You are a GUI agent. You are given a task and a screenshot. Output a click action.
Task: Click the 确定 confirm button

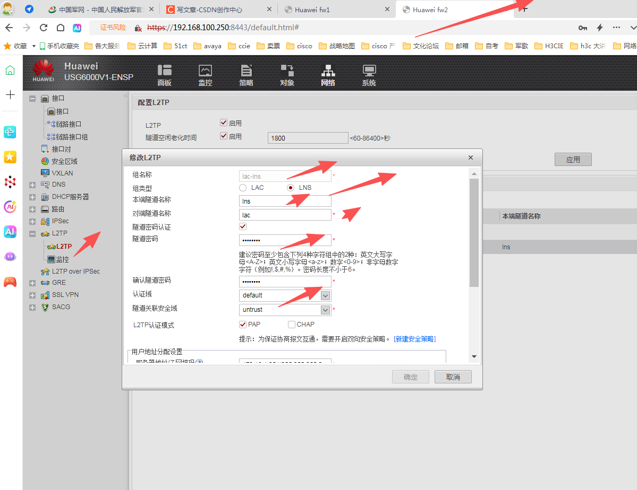(410, 377)
